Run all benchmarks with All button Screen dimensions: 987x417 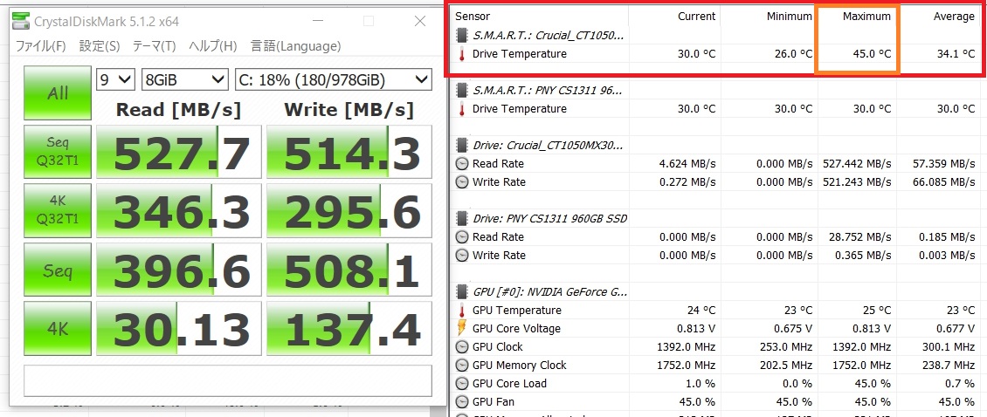[58, 93]
